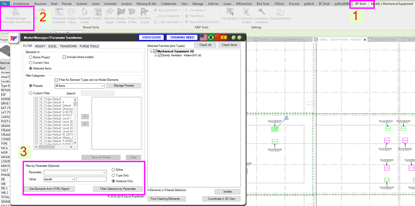Screen dimensions: 415x206
Task: Open the Project Setup tool
Action: pos(72,16)
